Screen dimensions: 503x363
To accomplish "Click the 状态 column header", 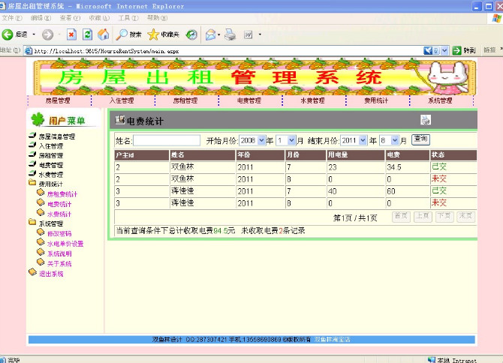I will tap(453, 154).
